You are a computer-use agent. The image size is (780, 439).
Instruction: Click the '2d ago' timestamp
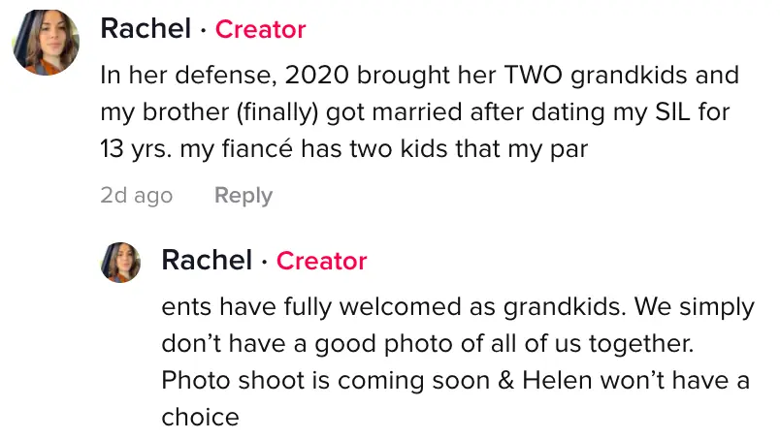(x=136, y=196)
